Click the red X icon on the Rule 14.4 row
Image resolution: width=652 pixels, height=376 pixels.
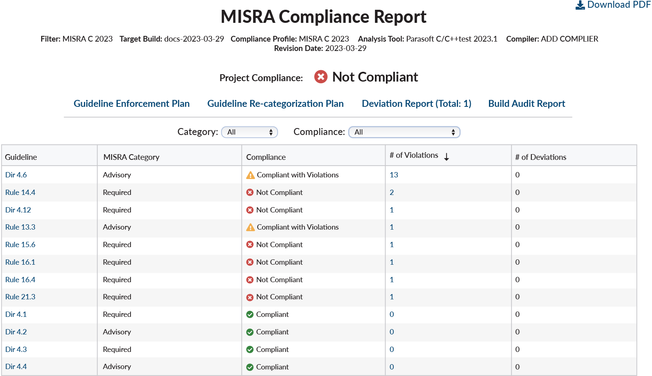point(250,192)
